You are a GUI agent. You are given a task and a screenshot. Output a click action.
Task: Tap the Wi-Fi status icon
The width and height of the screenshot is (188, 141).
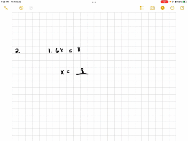click(173, 2)
